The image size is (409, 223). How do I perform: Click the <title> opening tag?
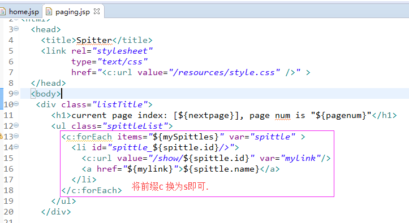click(59, 40)
